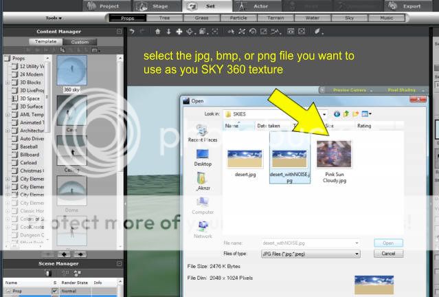This screenshot has height=297, width=439.
Task: Cancel the Open dialog
Action: tap(388, 254)
